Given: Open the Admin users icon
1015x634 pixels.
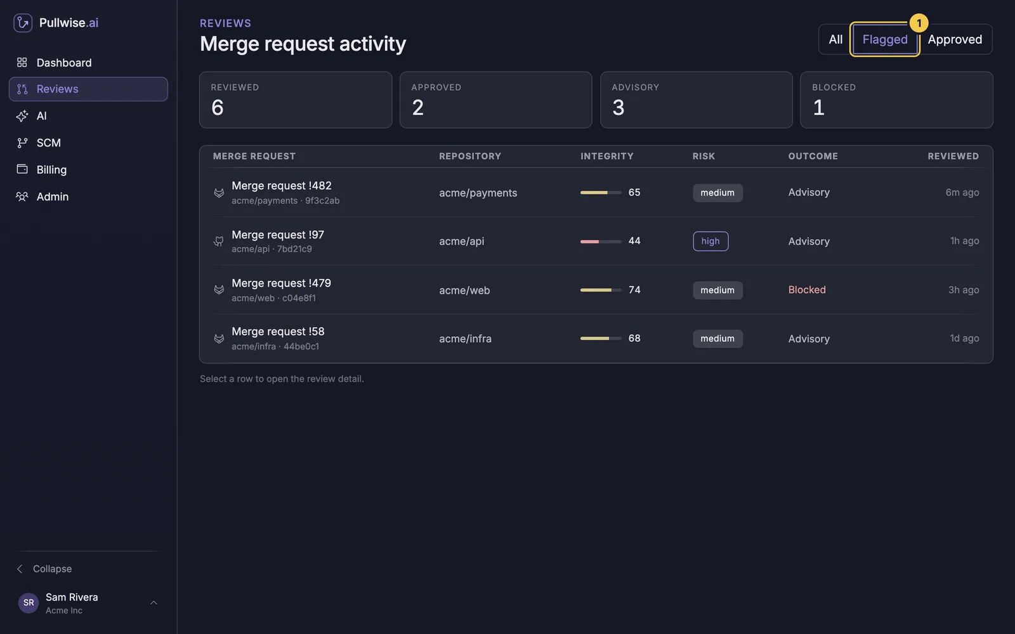Looking at the screenshot, I should click(22, 197).
